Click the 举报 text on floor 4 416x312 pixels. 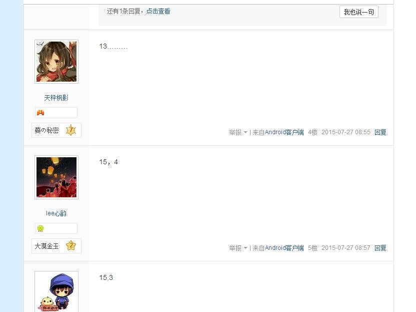tap(235, 132)
